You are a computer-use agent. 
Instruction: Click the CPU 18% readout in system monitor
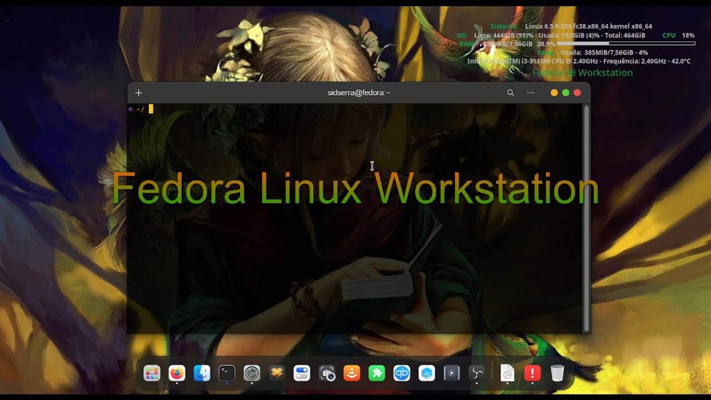(x=678, y=35)
